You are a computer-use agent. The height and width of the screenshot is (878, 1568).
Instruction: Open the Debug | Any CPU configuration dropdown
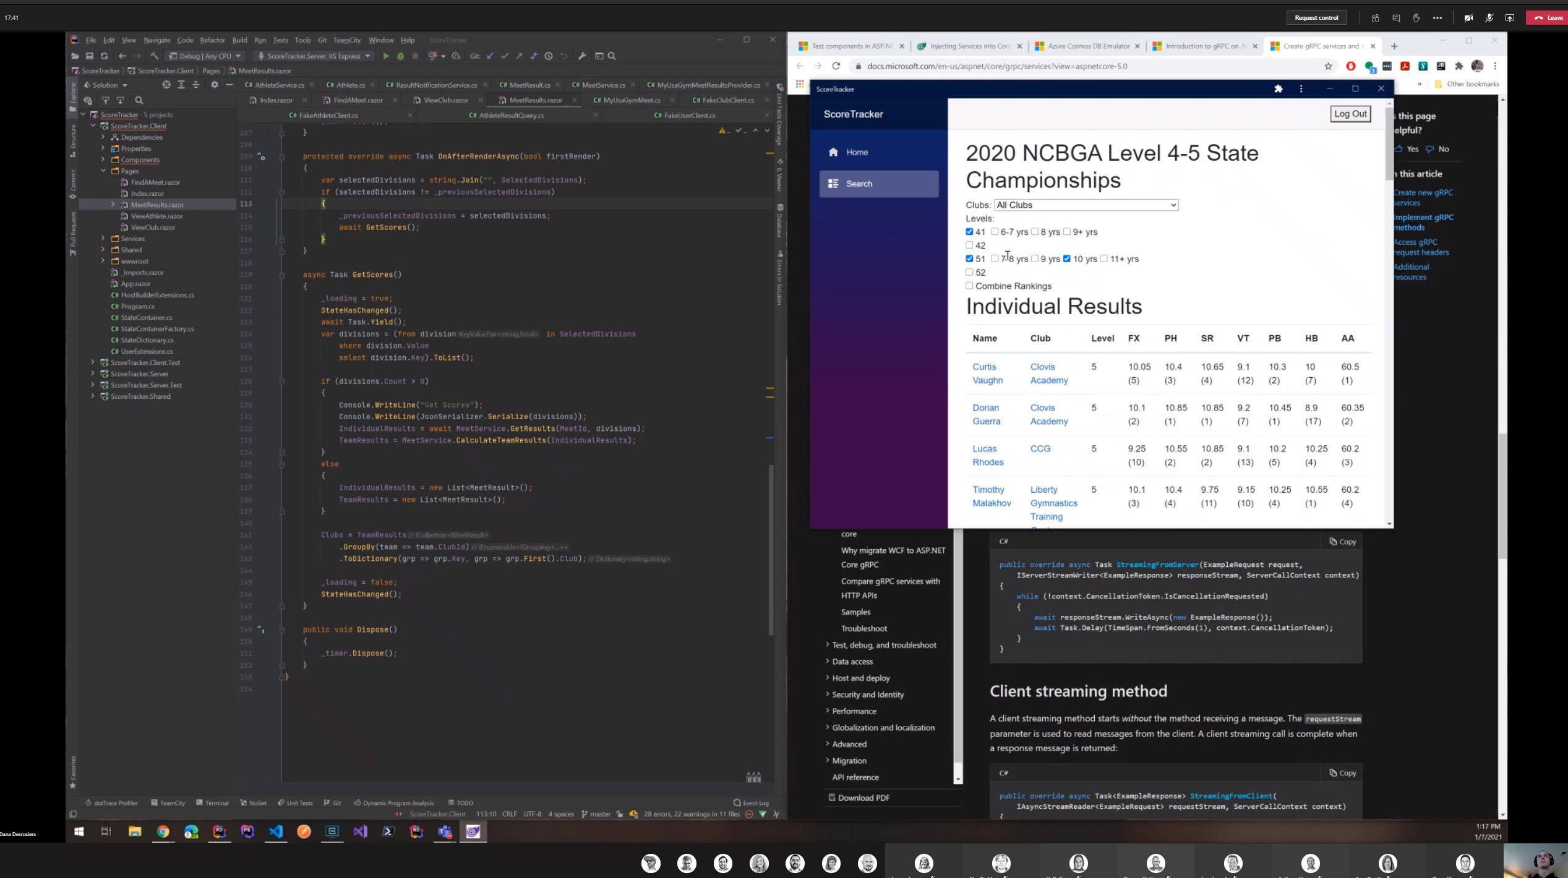205,56
